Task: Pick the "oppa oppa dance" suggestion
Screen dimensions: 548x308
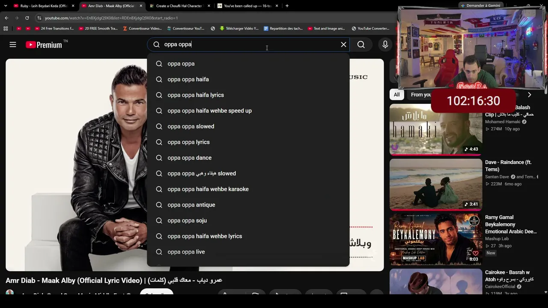Action: [248, 158]
